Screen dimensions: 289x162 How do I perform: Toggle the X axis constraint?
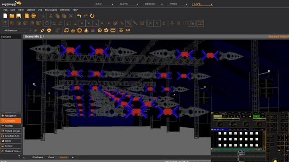point(150,23)
